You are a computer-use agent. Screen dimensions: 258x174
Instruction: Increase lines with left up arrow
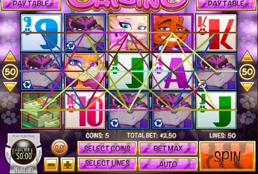click(10, 56)
